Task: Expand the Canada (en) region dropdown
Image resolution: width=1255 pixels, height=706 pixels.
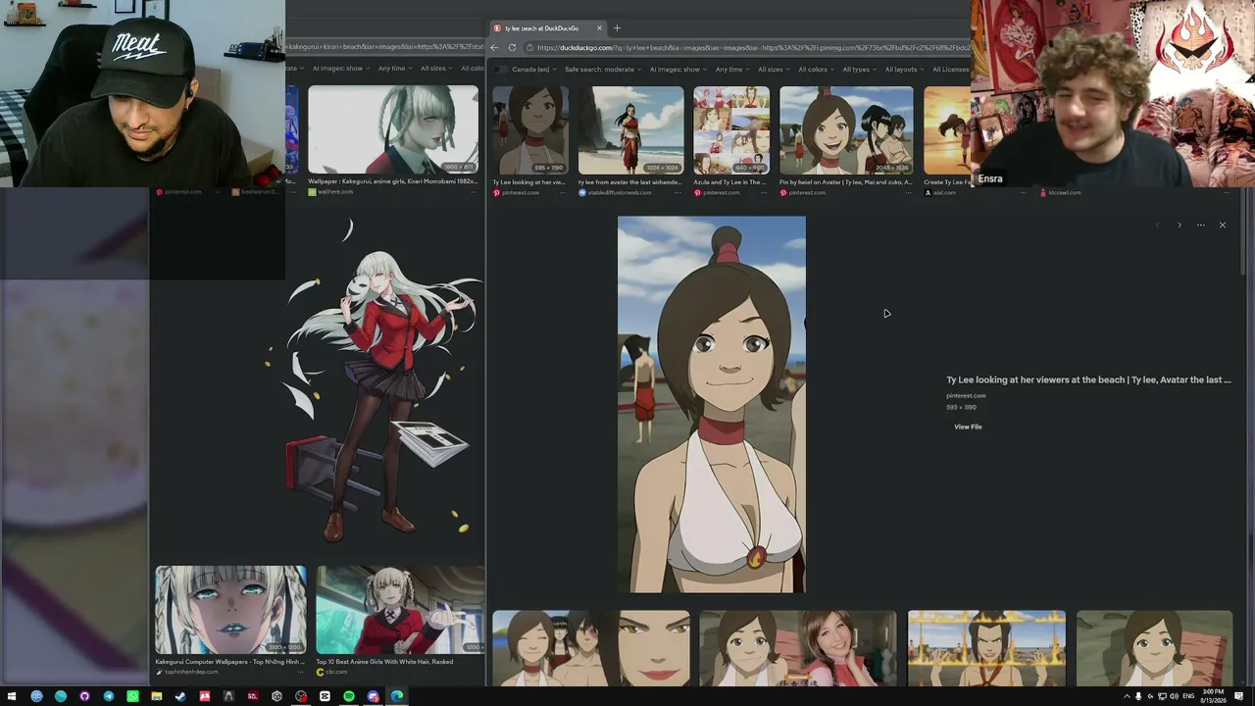Action: 534,70
